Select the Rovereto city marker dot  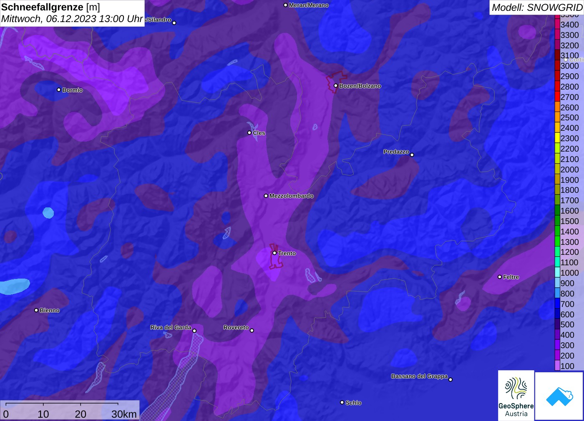click(x=252, y=331)
